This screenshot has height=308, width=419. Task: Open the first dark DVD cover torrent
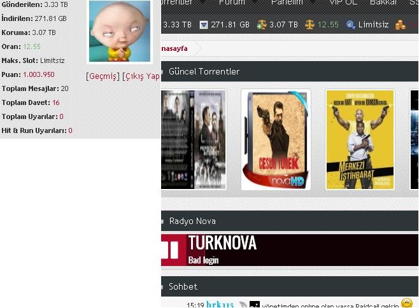(x=194, y=139)
